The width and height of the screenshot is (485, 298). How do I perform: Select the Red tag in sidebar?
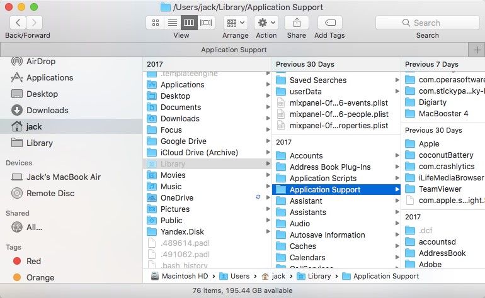point(33,261)
